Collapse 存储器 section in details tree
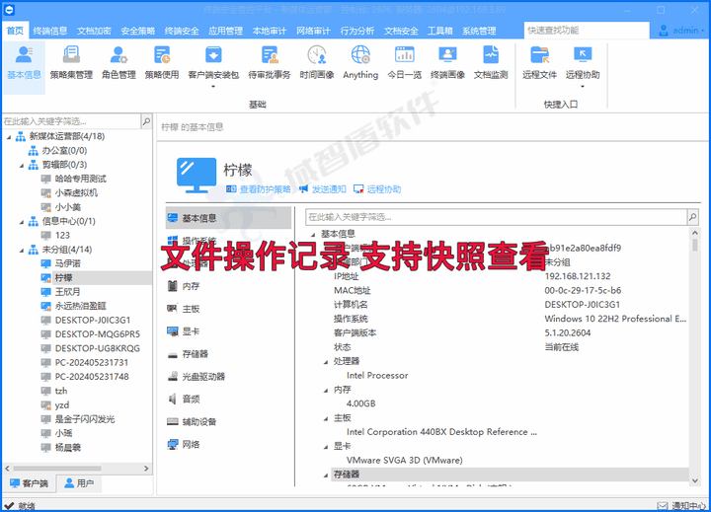Image resolution: width=711 pixels, height=512 pixels. click(x=326, y=475)
